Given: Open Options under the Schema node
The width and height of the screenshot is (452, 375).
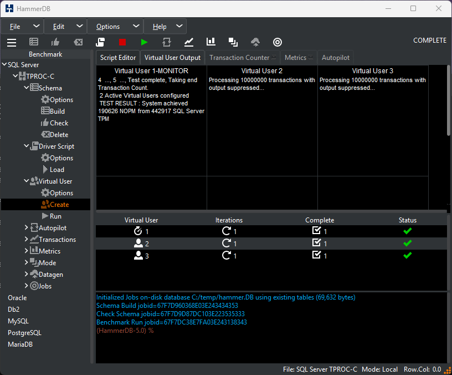Looking at the screenshot, I should point(57,100).
